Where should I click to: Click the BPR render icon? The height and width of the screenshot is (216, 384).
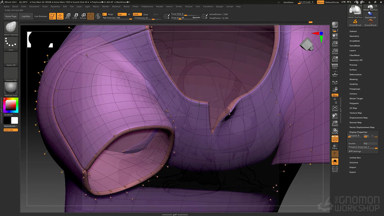click(335, 25)
